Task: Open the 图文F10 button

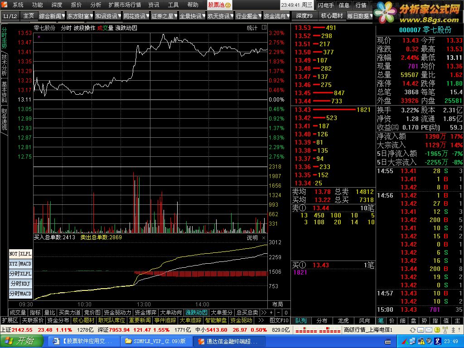Action: (x=279, y=320)
